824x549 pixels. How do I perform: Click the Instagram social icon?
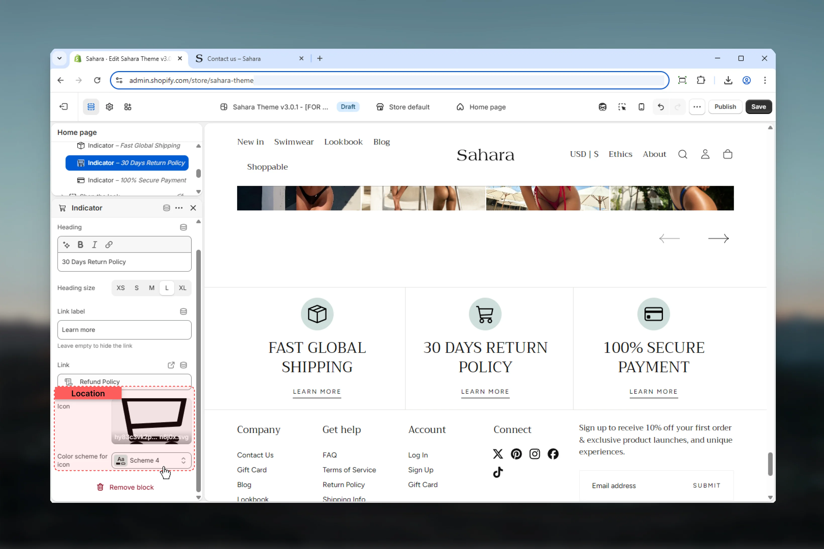(x=534, y=454)
